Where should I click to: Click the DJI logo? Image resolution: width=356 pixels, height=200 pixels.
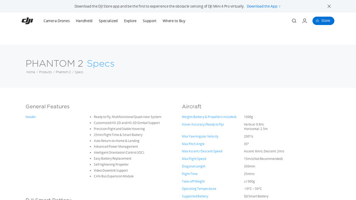[27, 21]
